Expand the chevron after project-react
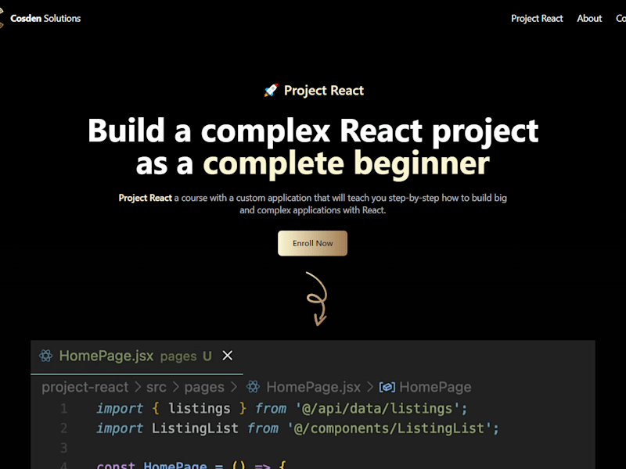Screen dimensions: 626x469 pos(138,387)
